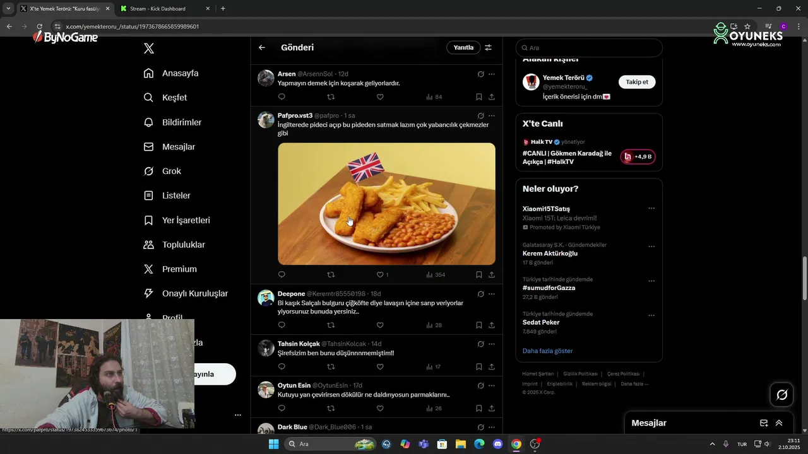
Task: Click the X logo in sidebar
Action: (148, 49)
